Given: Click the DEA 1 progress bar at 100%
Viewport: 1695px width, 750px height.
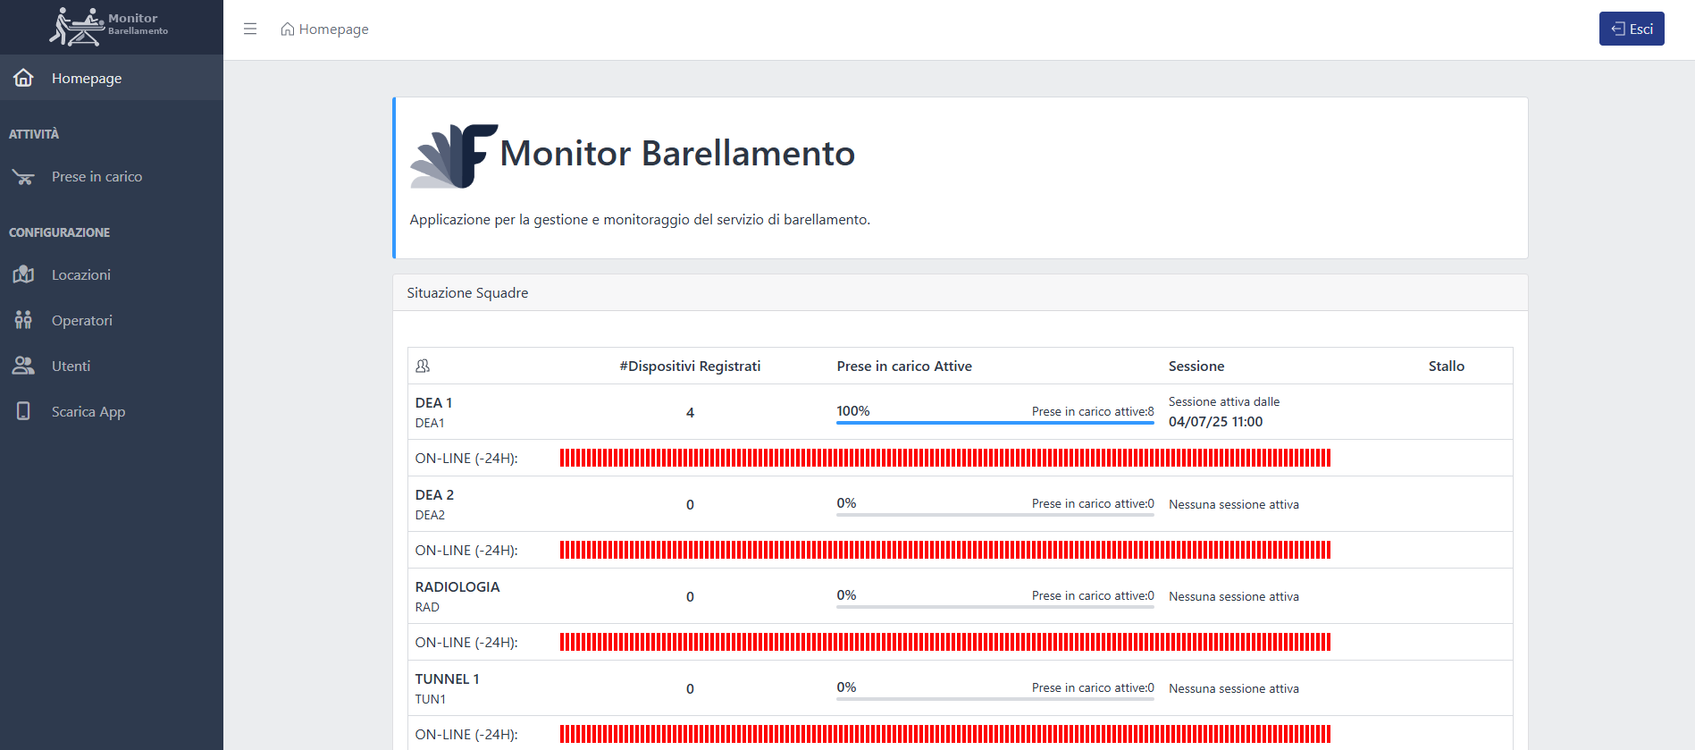Looking at the screenshot, I should point(995,422).
